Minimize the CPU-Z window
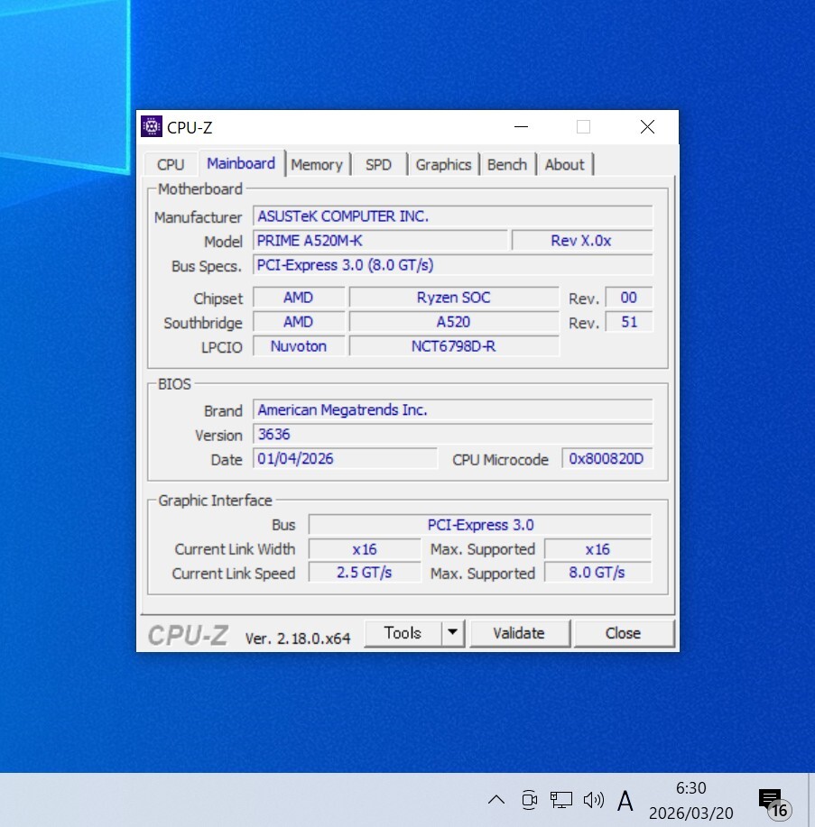This screenshot has width=815, height=827. tap(519, 127)
